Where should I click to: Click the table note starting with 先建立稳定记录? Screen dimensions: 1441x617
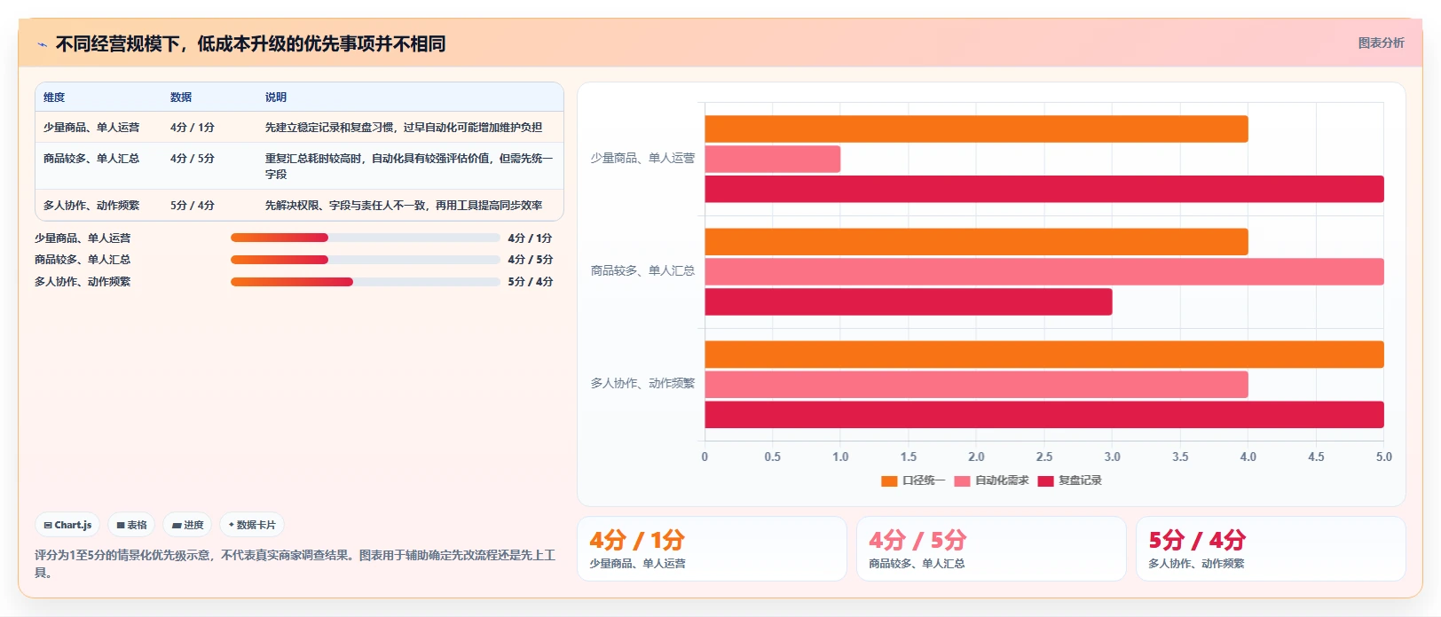[404, 128]
